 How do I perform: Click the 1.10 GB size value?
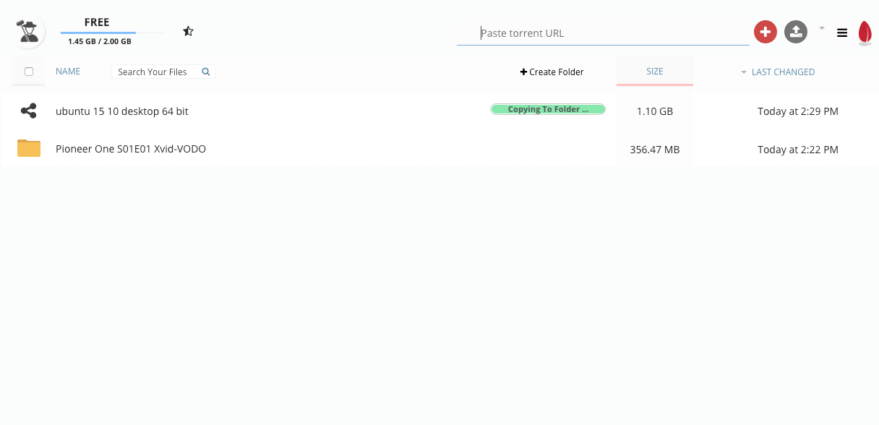(655, 111)
